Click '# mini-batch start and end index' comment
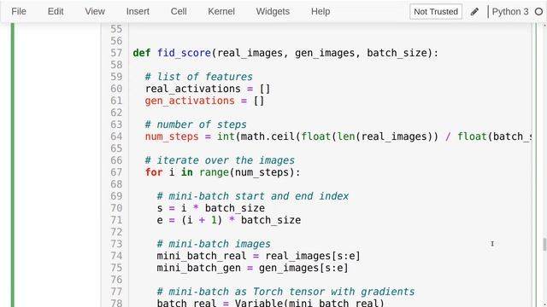Image resolution: width=547 pixels, height=307 pixels. pos(253,196)
